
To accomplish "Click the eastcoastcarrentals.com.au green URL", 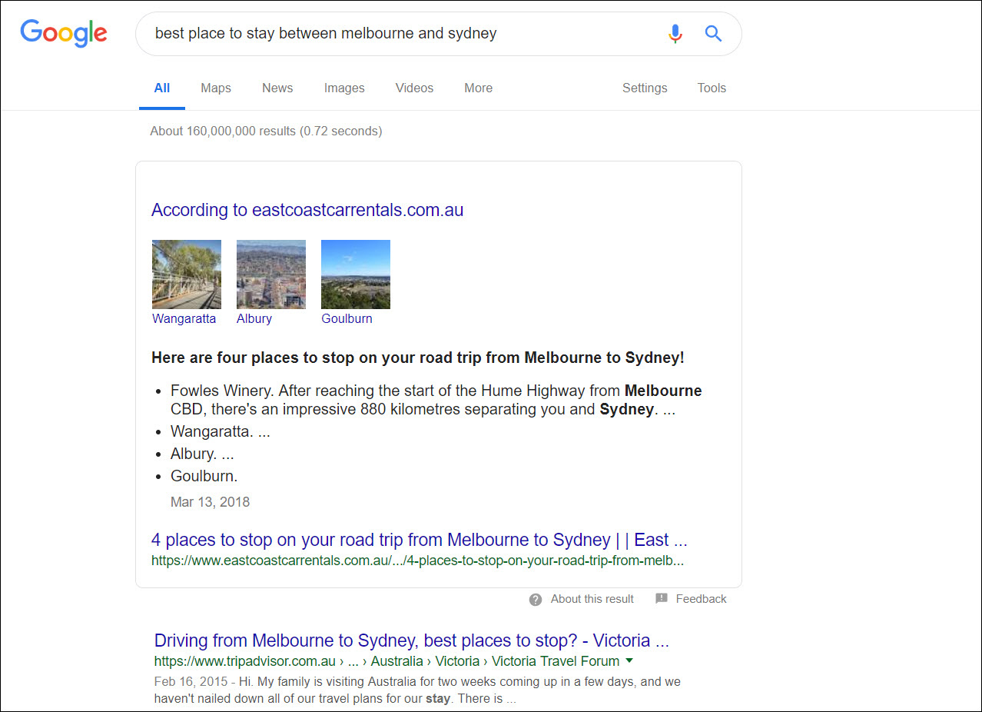I will click(418, 561).
